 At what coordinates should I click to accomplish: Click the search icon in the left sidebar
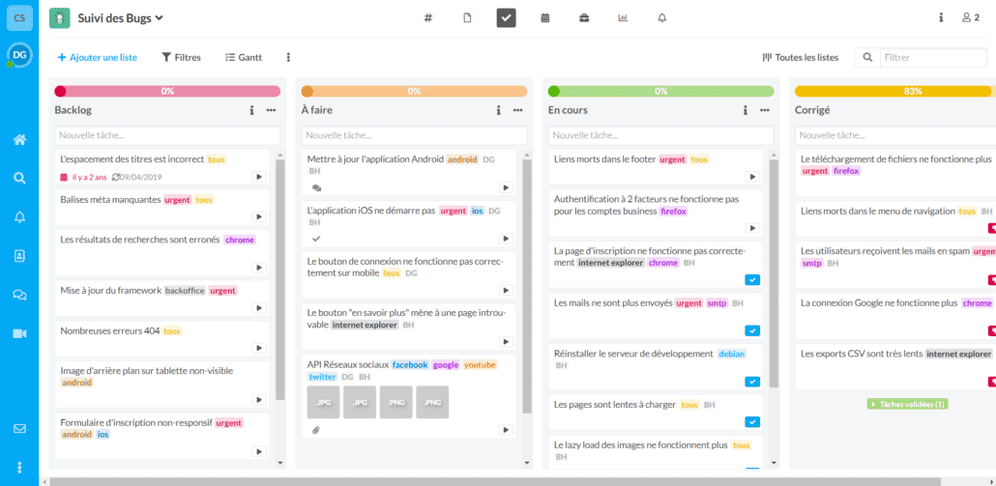click(x=19, y=179)
